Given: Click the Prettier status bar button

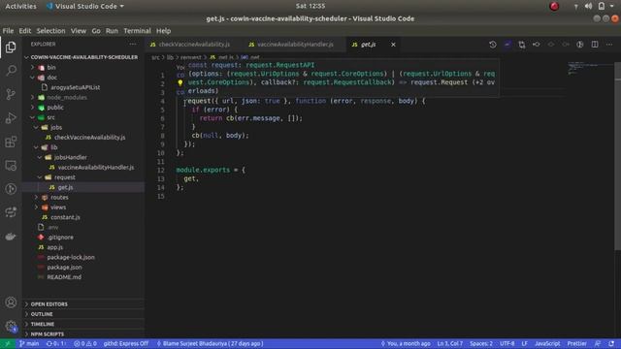Looking at the screenshot, I should point(576,343).
